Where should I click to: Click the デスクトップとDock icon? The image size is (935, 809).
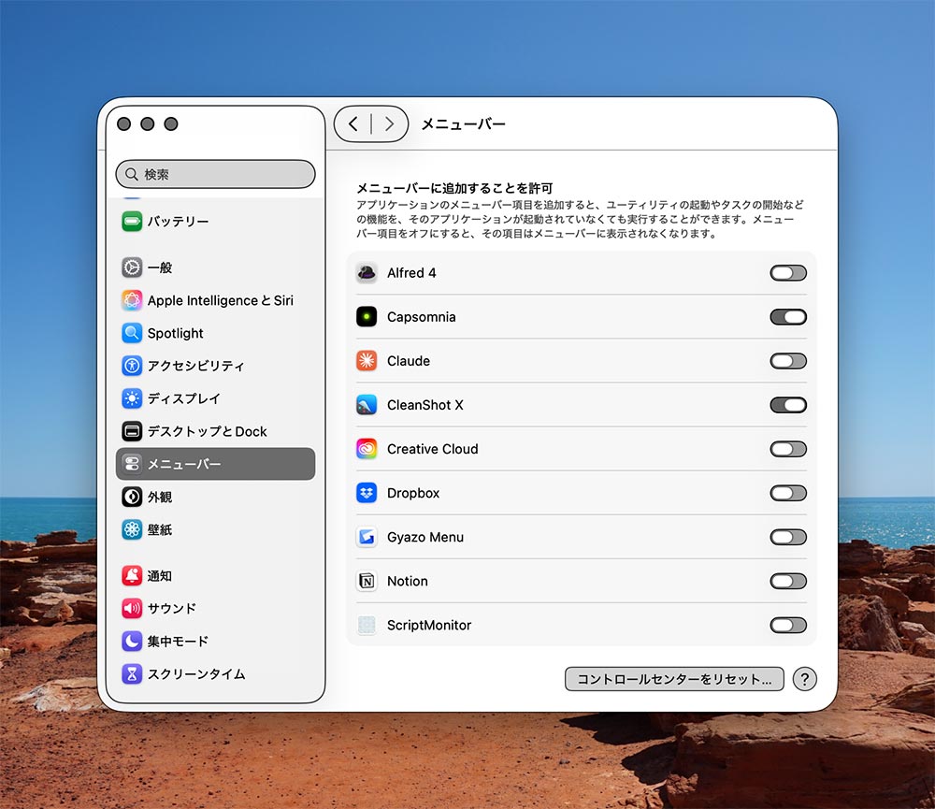click(132, 431)
